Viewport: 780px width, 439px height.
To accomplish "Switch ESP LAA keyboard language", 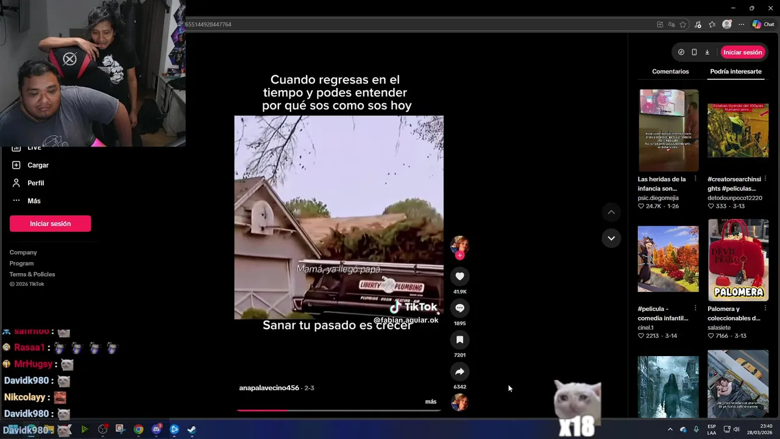I will tap(712, 429).
